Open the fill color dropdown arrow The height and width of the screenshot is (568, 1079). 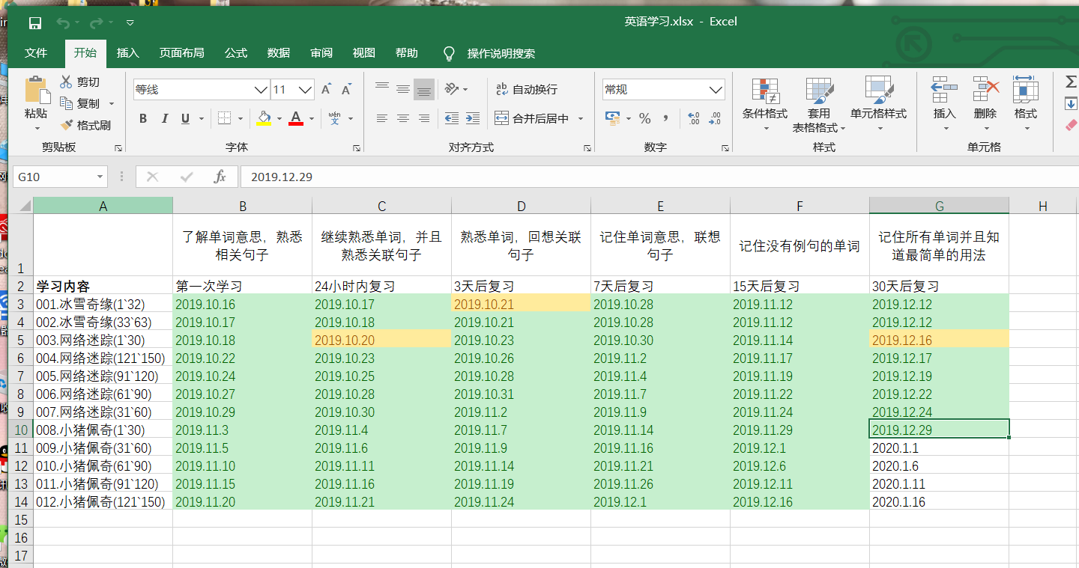[279, 118]
